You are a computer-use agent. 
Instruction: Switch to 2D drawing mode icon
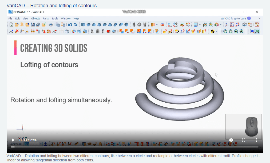click(x=252, y=31)
